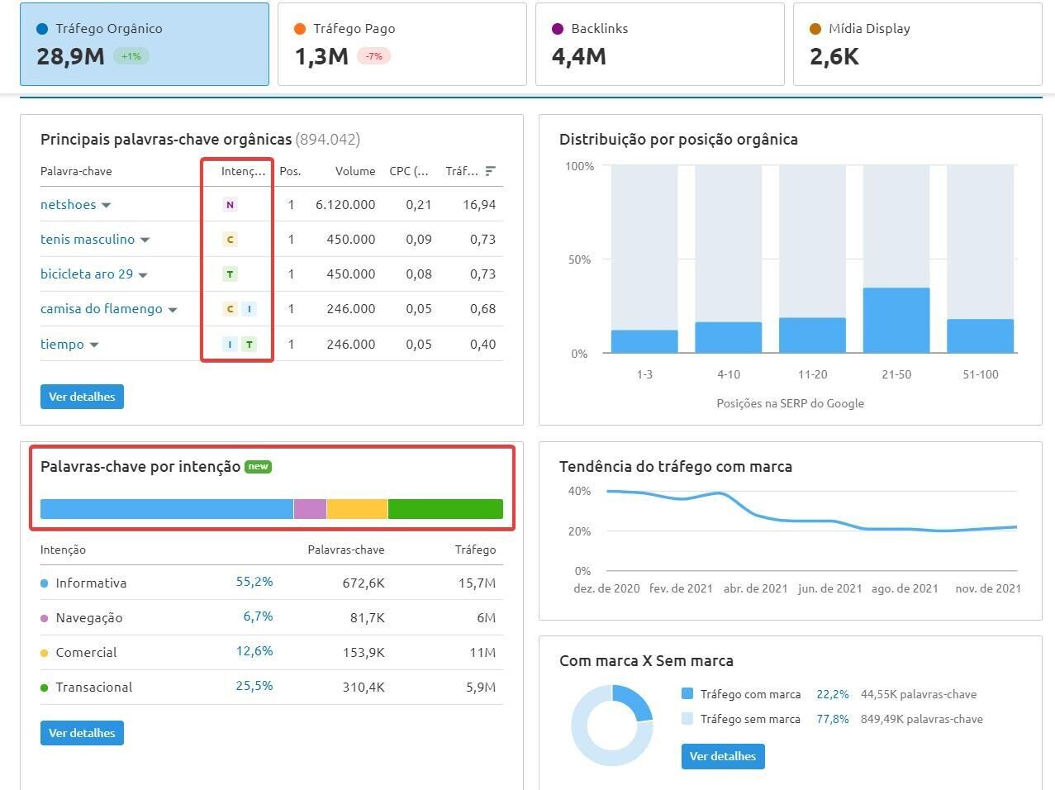
Task: Click the 55,2% Informativa percentage link
Action: [x=254, y=582]
